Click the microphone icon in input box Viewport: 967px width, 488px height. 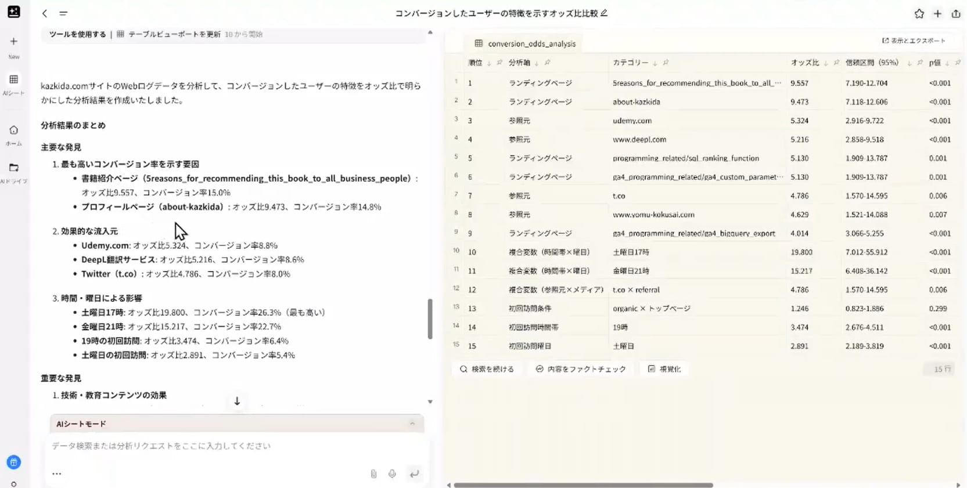[392, 473]
